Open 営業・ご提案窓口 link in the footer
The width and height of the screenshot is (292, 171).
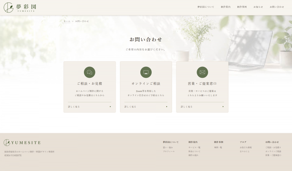273,155
